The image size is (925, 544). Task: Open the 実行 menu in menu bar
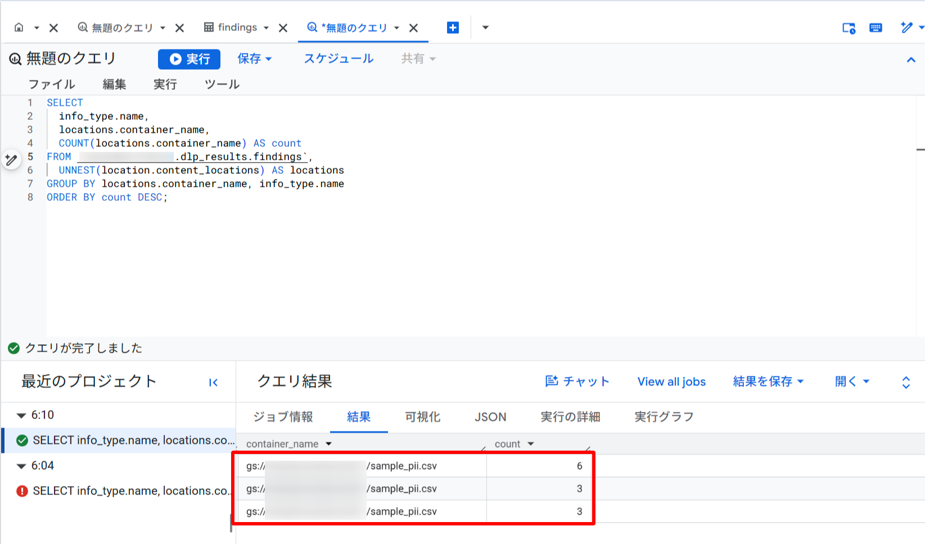pyautogui.click(x=165, y=84)
